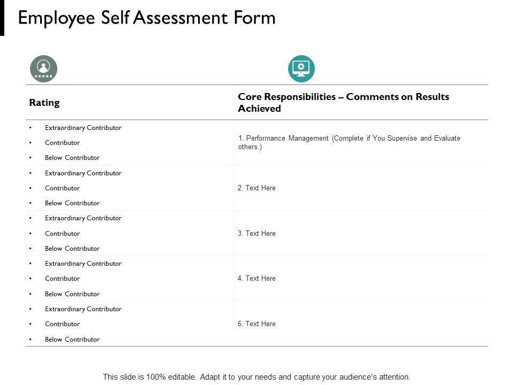514x385 pixels.
Task: Choose "Below Contributor" in the "4. Text Here" row
Action: (x=72, y=294)
